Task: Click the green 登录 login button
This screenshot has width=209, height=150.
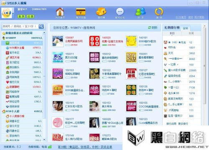Action: pyautogui.click(x=21, y=17)
